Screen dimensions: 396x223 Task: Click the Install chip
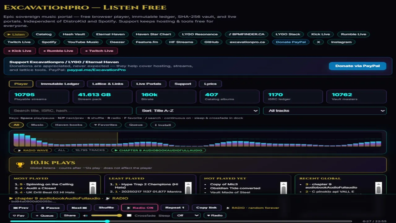163,125
